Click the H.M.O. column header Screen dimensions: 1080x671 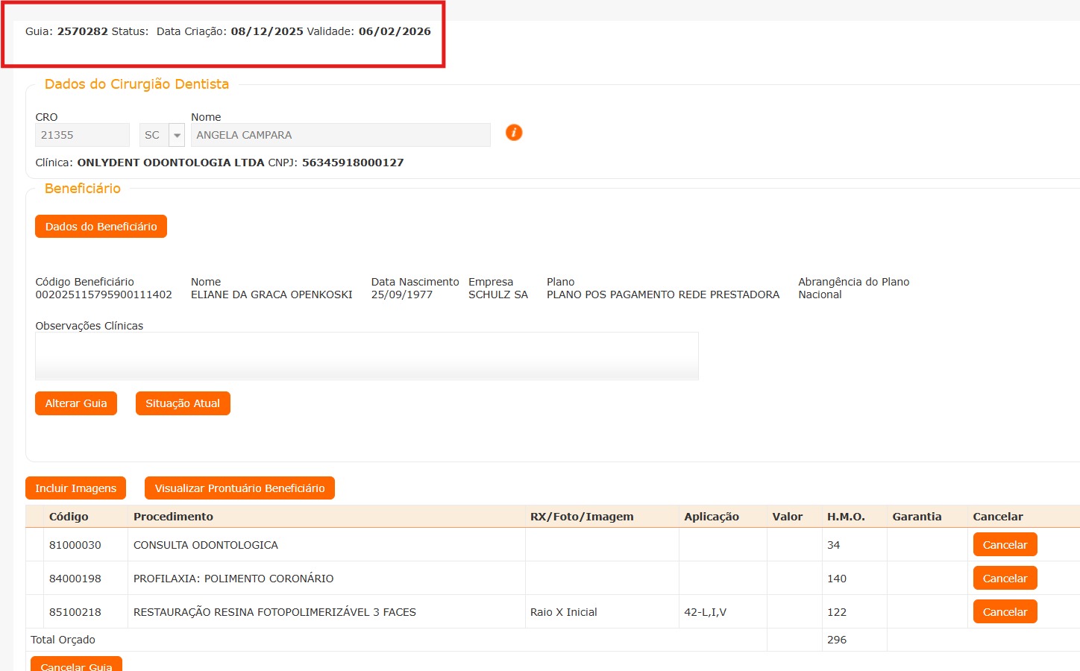click(846, 517)
